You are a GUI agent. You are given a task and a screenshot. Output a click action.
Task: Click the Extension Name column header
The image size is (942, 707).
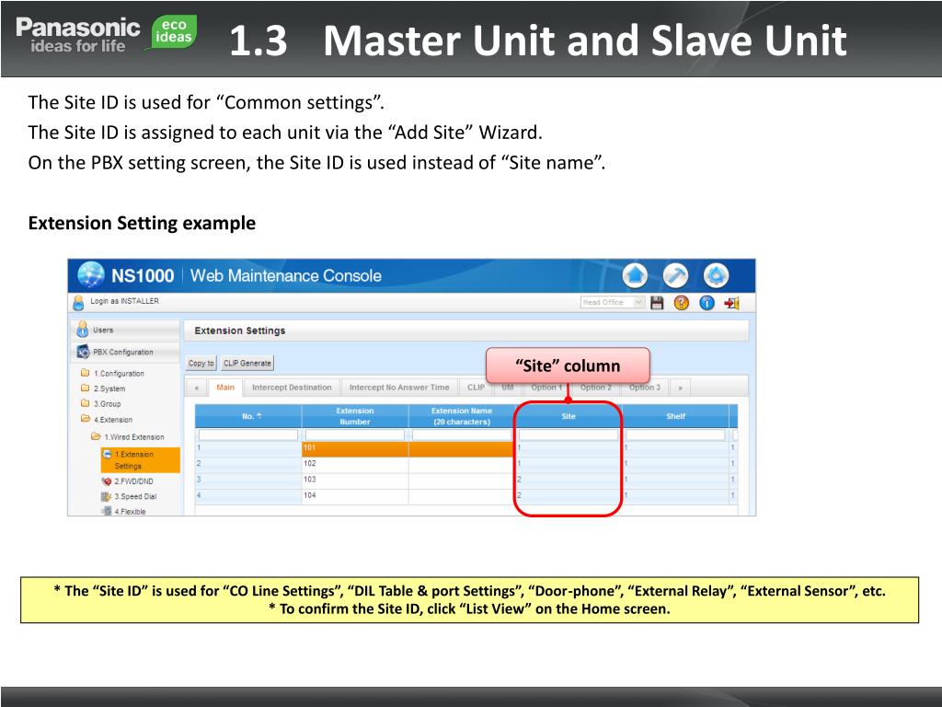click(x=462, y=416)
